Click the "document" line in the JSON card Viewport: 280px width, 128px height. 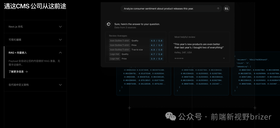(x=253, y=60)
